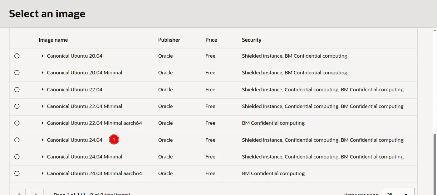Pick the Canonical Ubuntu 24.04 Minimal radio button

[17, 157]
